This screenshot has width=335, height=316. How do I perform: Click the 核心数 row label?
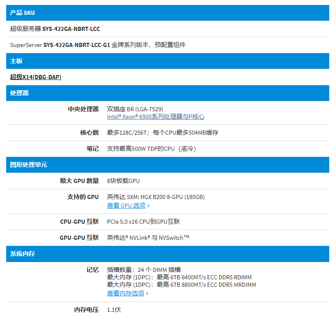coord(89,133)
